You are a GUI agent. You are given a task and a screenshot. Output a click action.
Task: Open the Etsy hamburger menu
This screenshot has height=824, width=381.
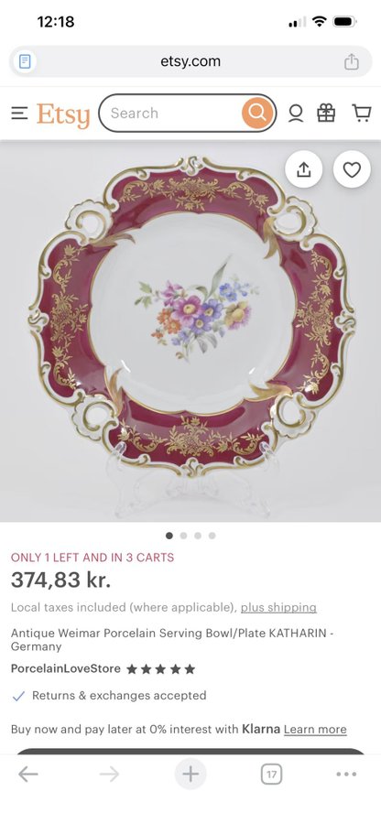pos(19,113)
